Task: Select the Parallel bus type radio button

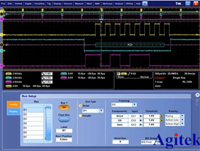Action: click(x=80, y=116)
